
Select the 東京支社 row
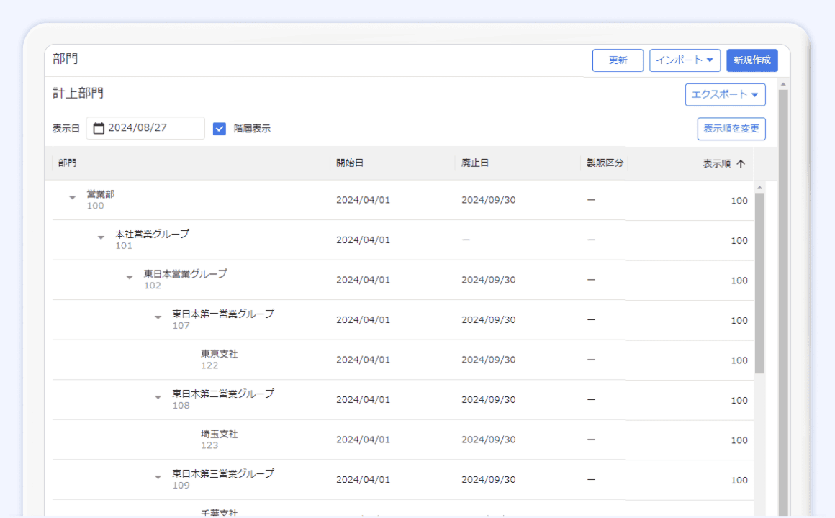pyautogui.click(x=219, y=360)
